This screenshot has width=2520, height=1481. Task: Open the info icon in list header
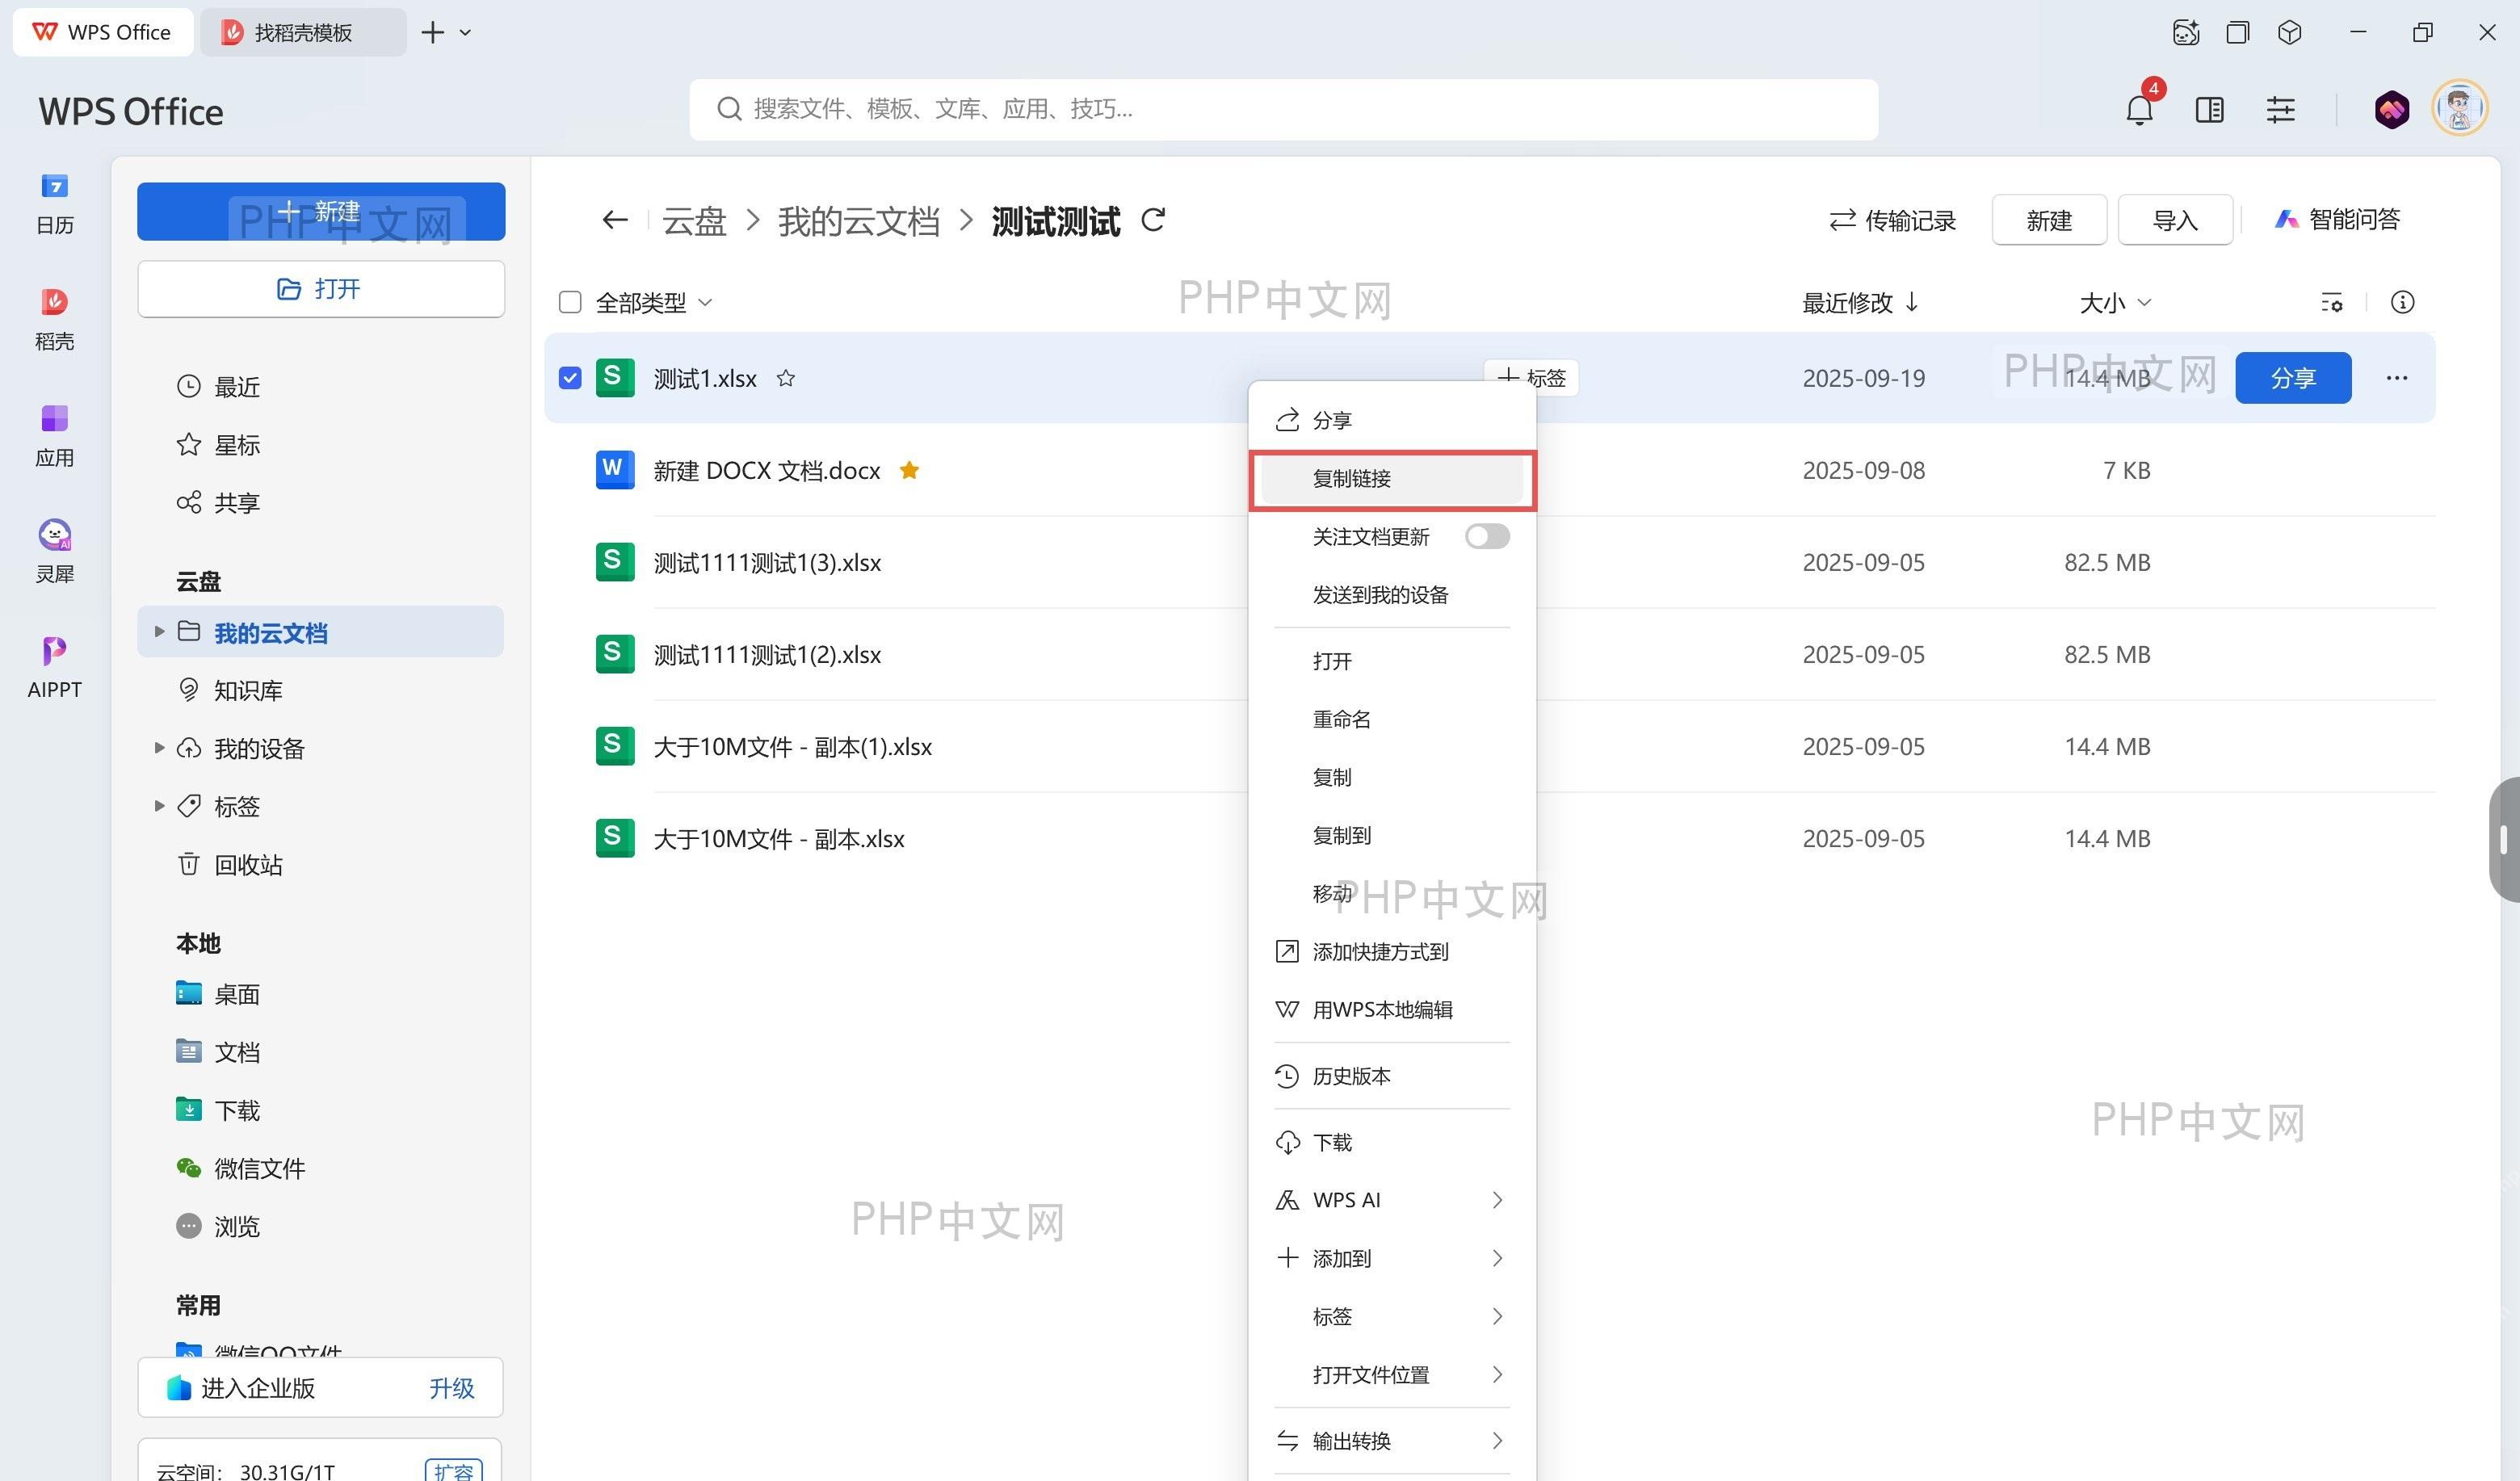click(2402, 302)
